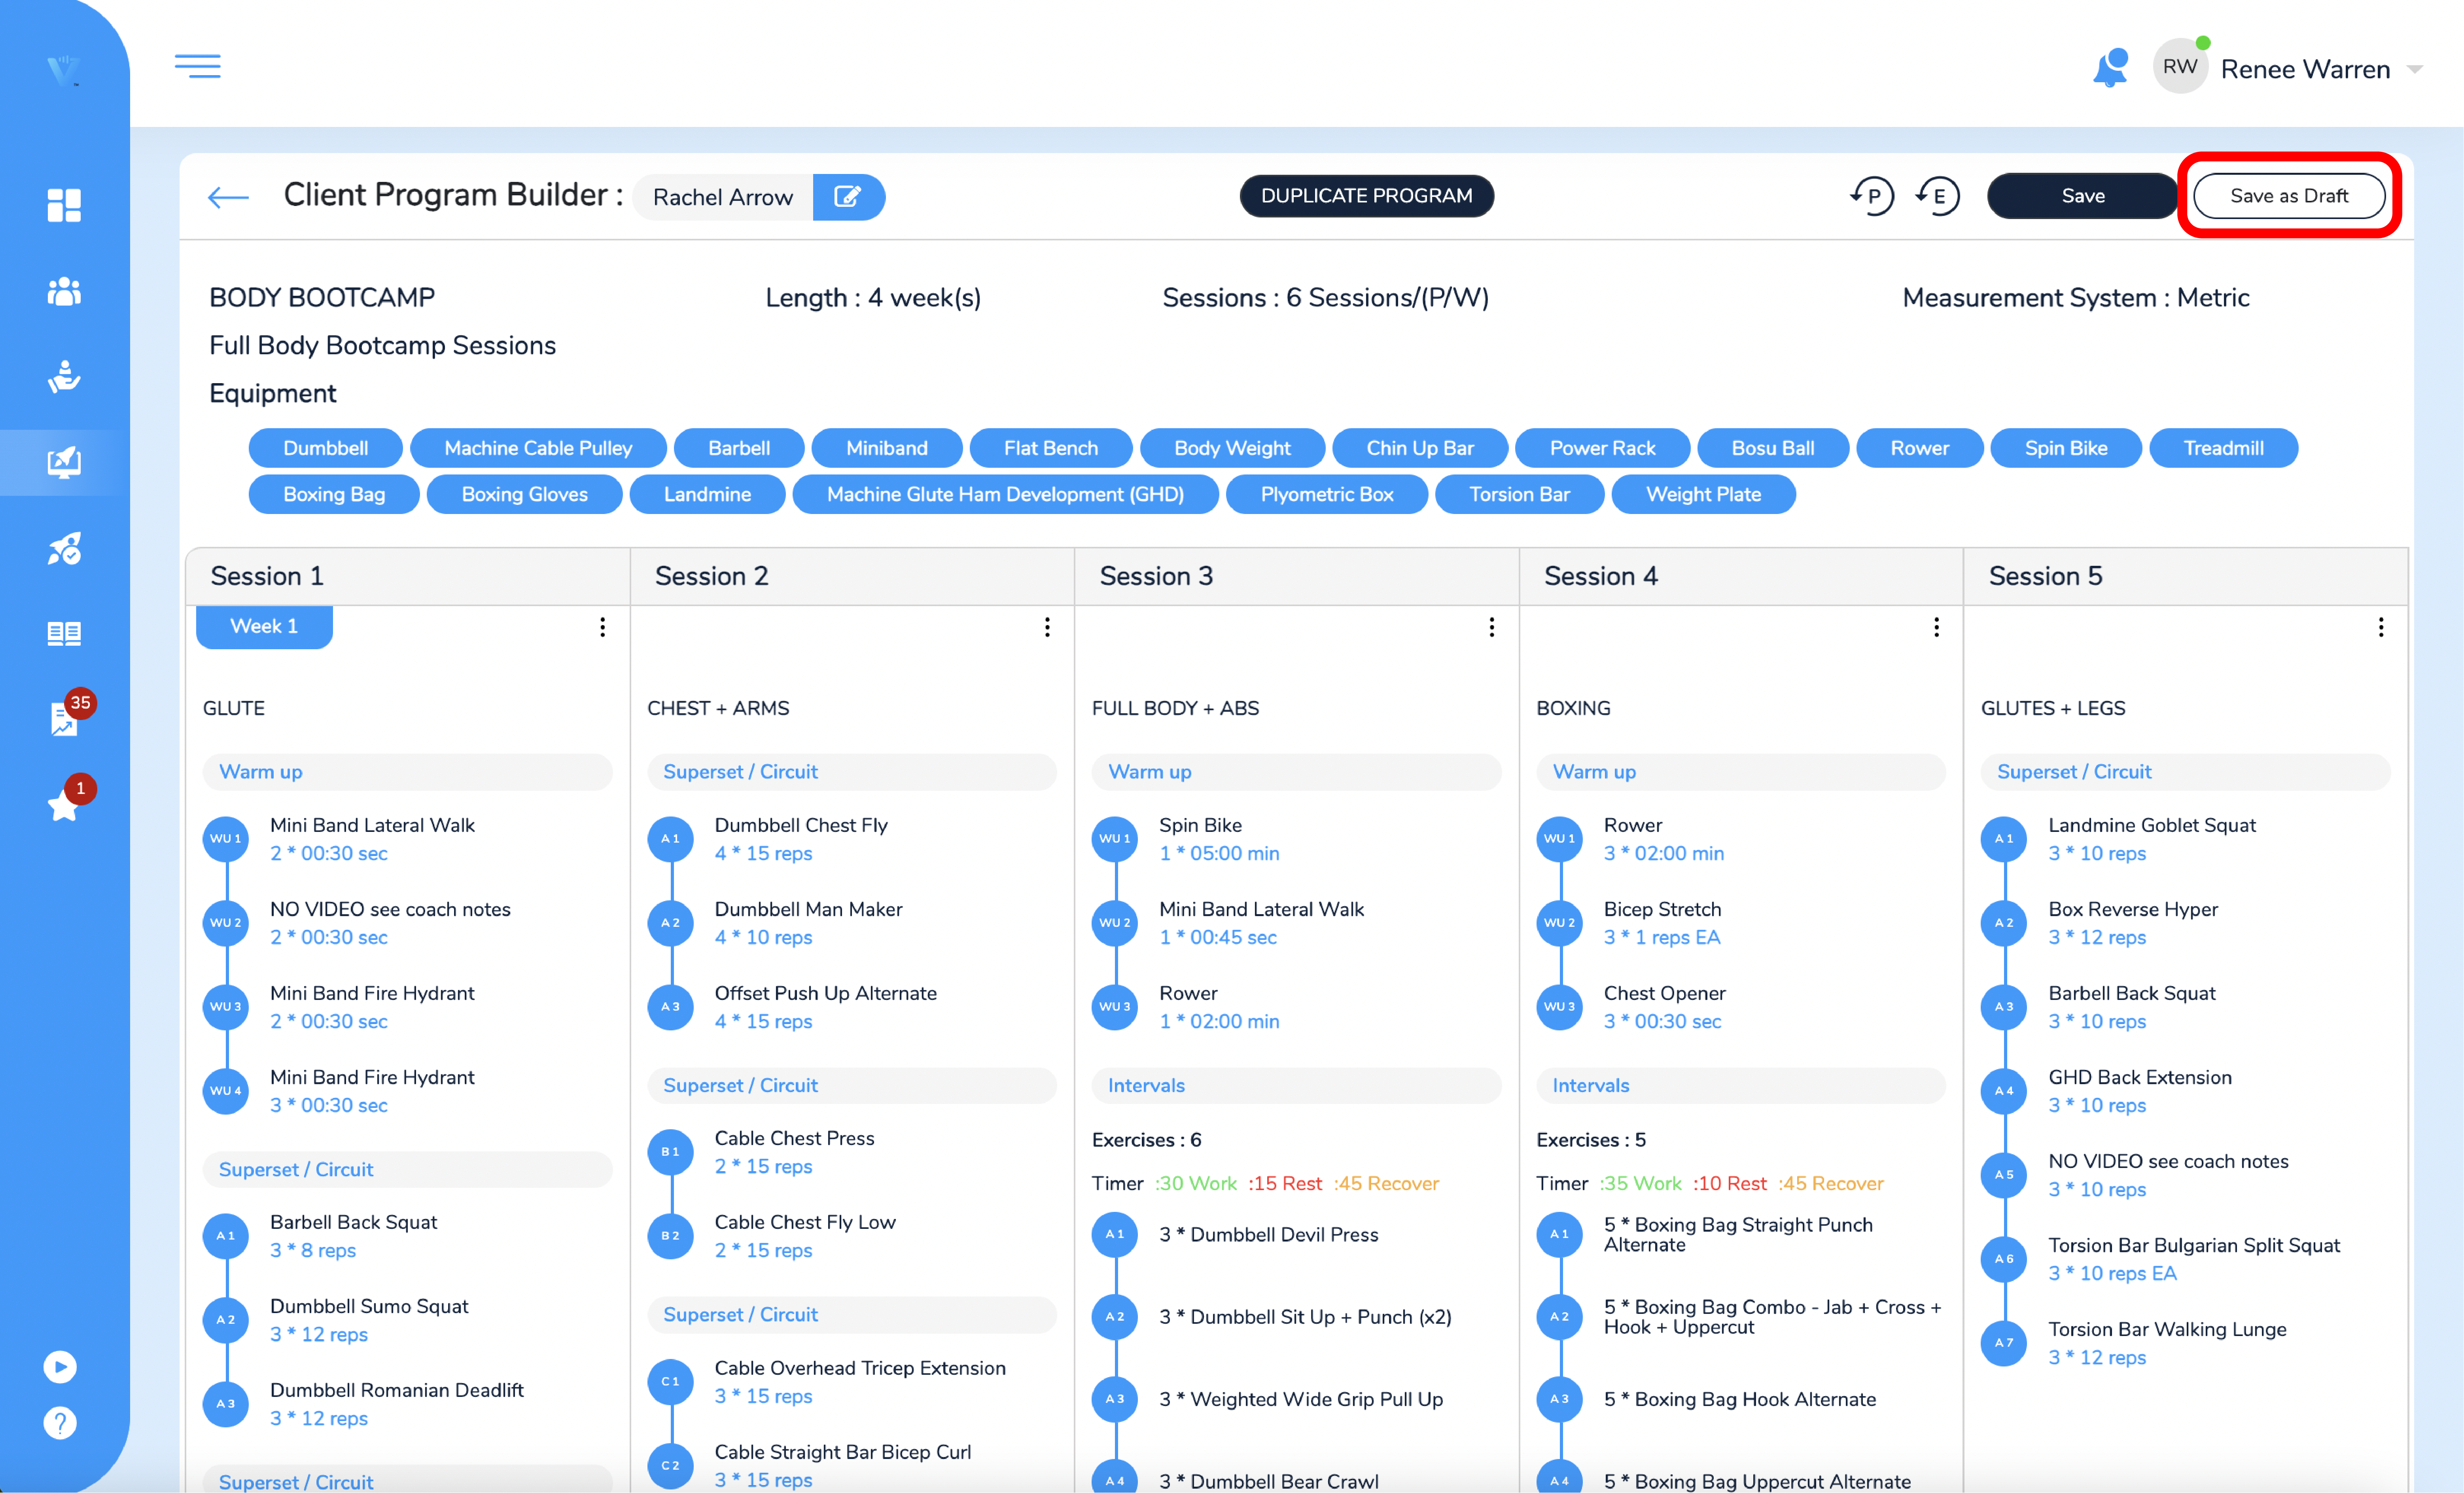This screenshot has width=2464, height=1493.
Task: Click Superset / Circuit header in Session 5
Action: click(x=2186, y=772)
